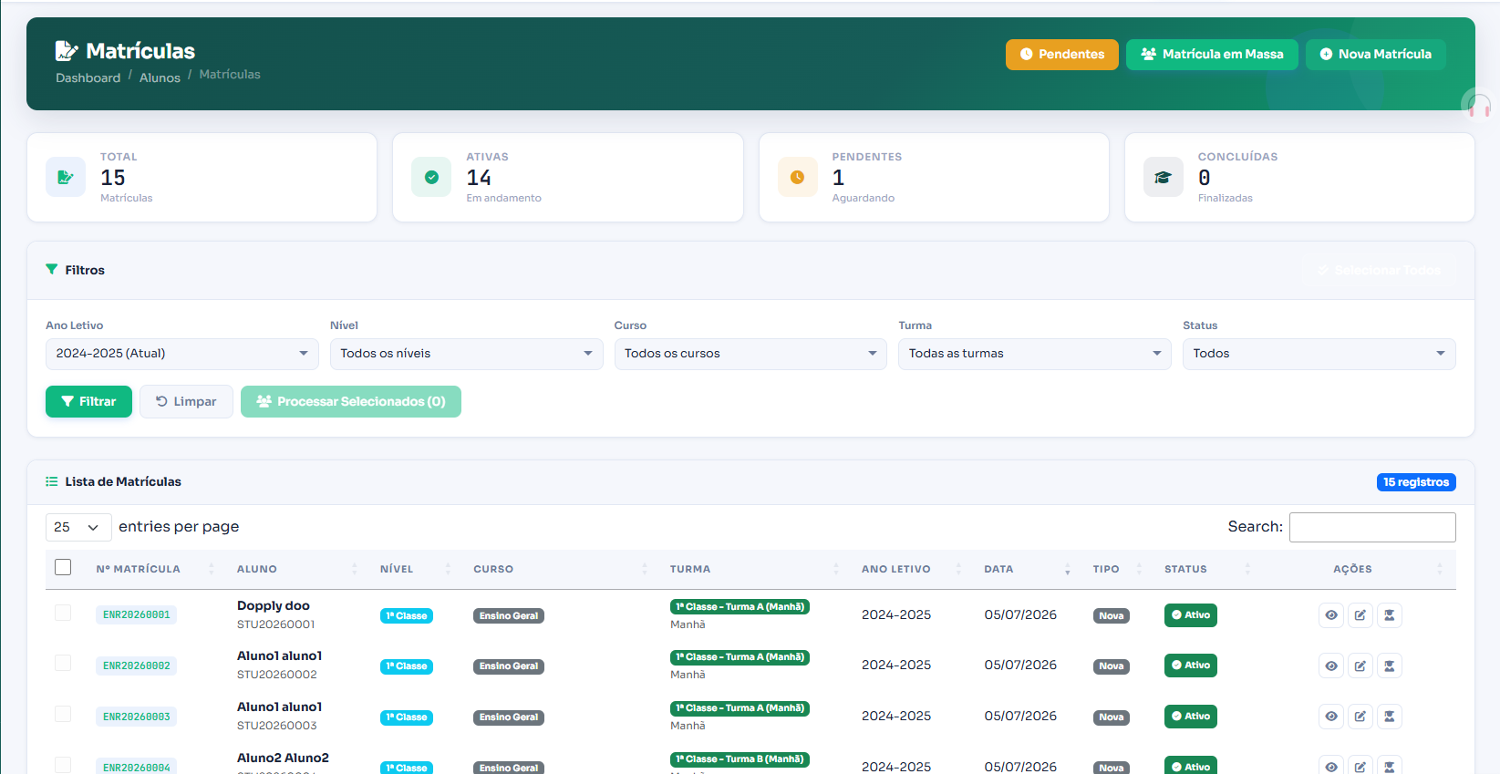Click the Search input field
The height and width of the screenshot is (774, 1500).
[1372, 527]
